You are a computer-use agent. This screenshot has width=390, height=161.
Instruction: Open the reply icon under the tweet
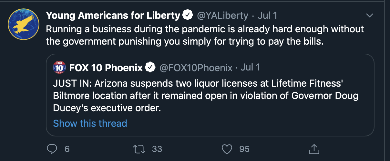coord(52,149)
